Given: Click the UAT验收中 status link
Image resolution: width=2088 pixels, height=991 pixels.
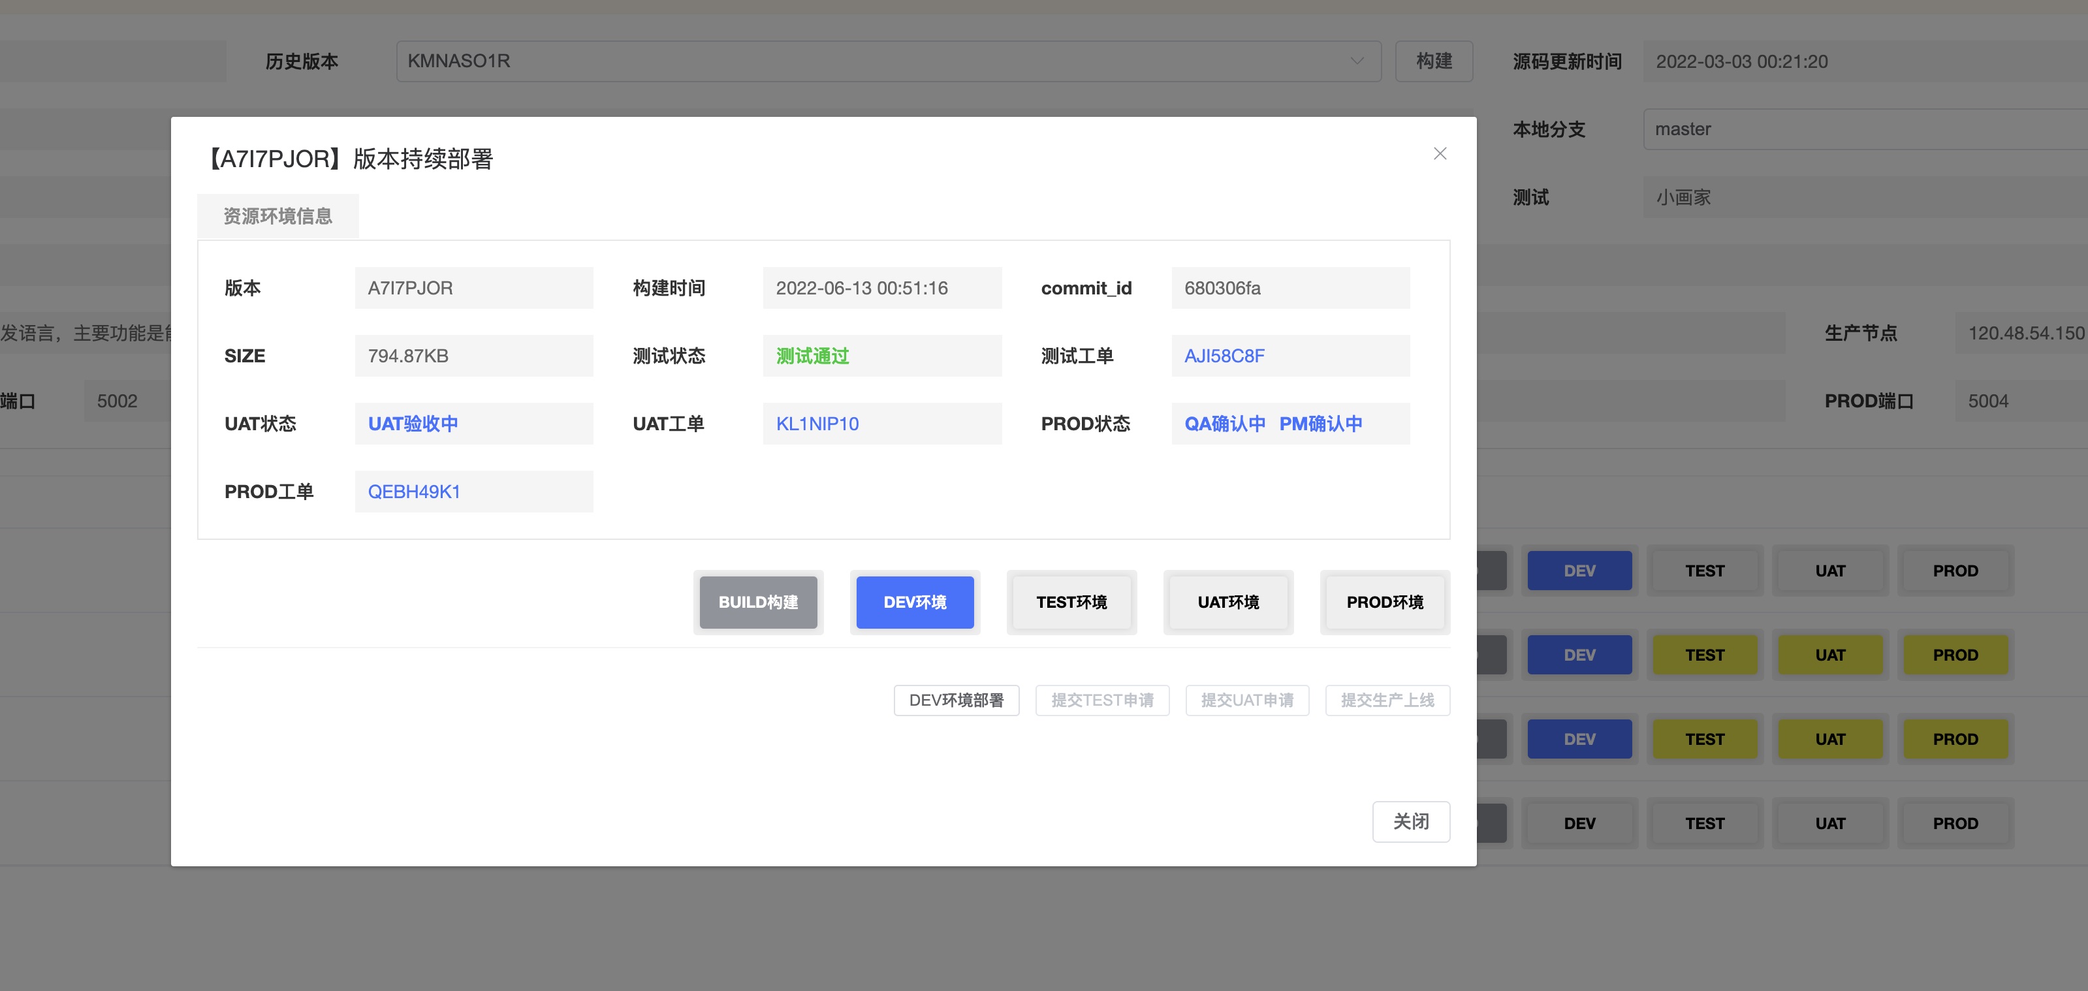Looking at the screenshot, I should point(413,424).
